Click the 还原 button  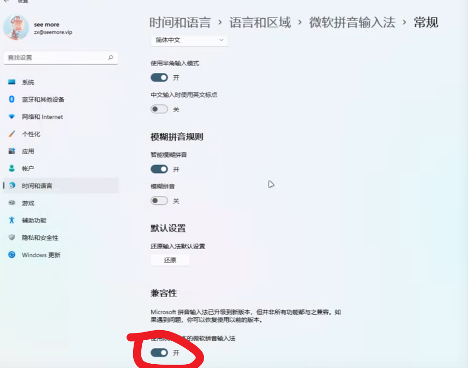170,260
